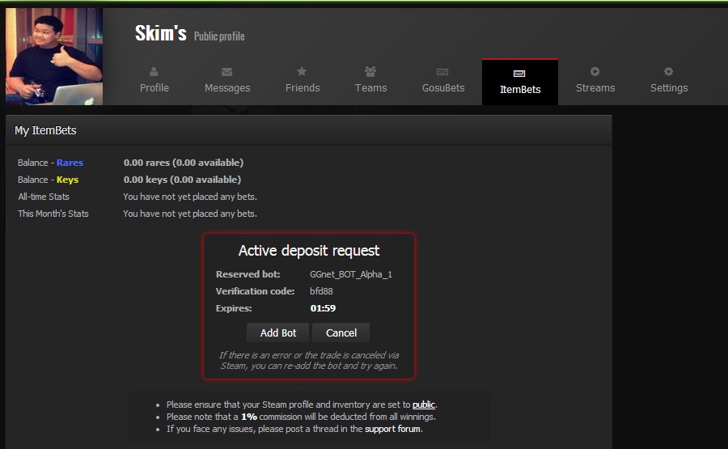Select the verification code bfd88
The width and height of the screenshot is (728, 449).
[321, 291]
